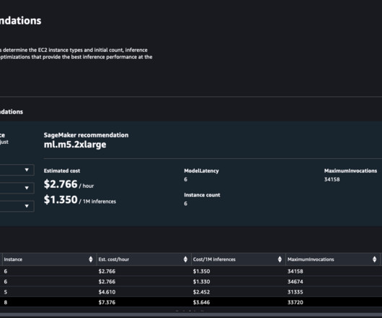Image resolution: width=382 pixels, height=318 pixels.
Task: Open the bottom dropdown beside $1.350 / 1M inferences
Action: click(x=17, y=206)
